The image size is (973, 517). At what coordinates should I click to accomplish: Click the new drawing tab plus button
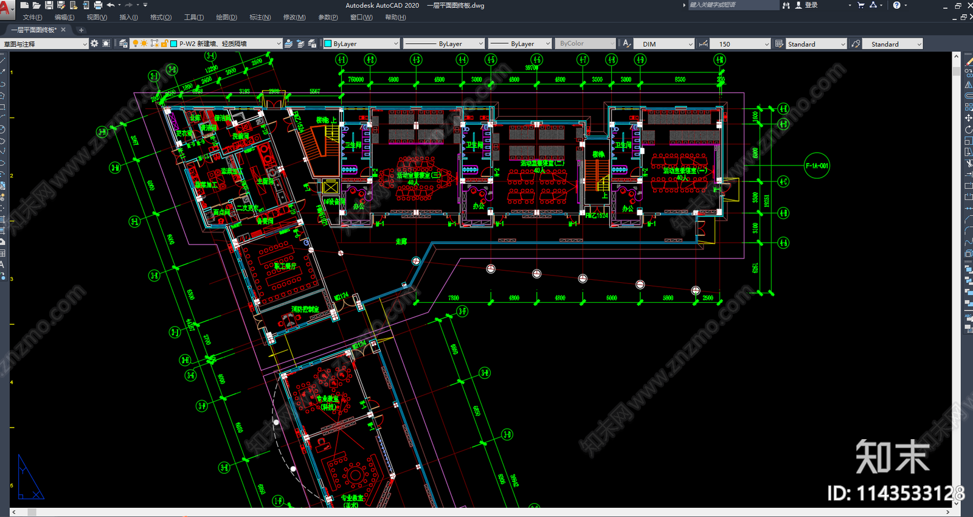pyautogui.click(x=81, y=30)
